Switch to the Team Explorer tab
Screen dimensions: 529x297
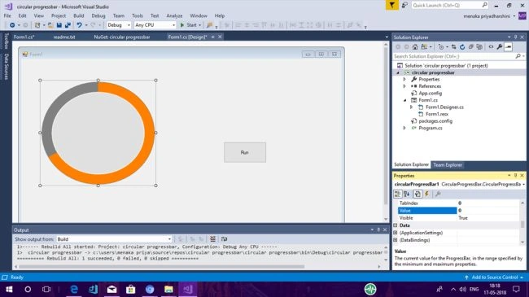click(x=448, y=164)
